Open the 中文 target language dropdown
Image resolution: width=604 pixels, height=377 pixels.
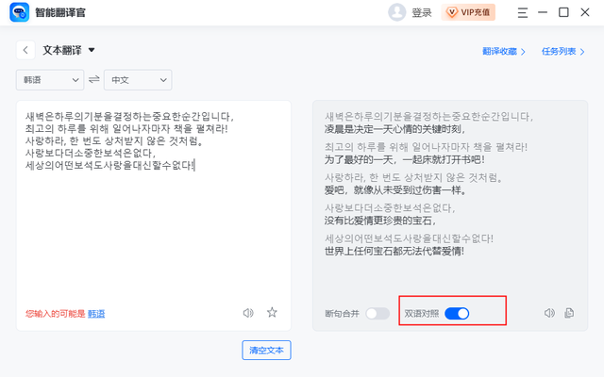pos(138,80)
